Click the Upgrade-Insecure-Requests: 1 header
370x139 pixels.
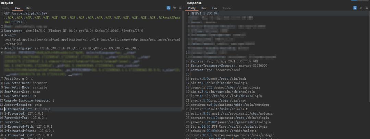29,101
